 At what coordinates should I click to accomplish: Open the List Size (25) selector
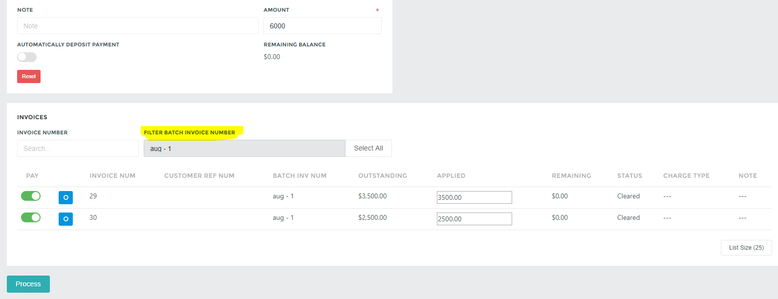click(x=746, y=248)
